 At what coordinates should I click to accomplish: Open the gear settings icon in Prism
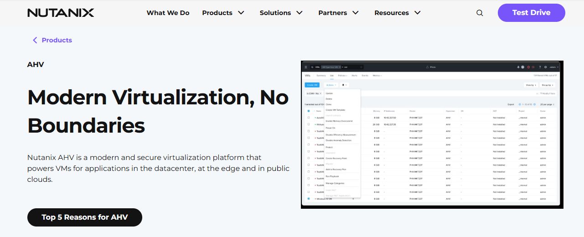[545, 67]
